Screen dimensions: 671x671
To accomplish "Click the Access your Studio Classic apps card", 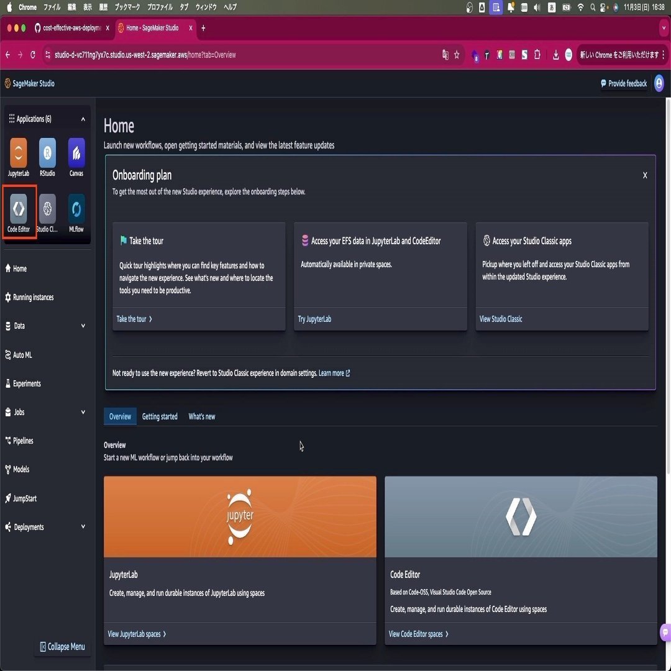I will 562,276.
